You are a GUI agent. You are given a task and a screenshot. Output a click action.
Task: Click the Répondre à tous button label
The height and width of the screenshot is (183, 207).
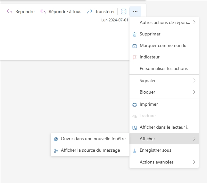(65, 11)
